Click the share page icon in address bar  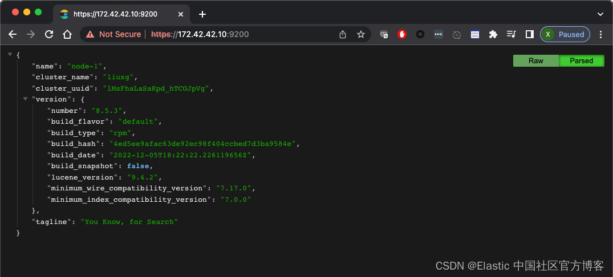click(x=343, y=34)
